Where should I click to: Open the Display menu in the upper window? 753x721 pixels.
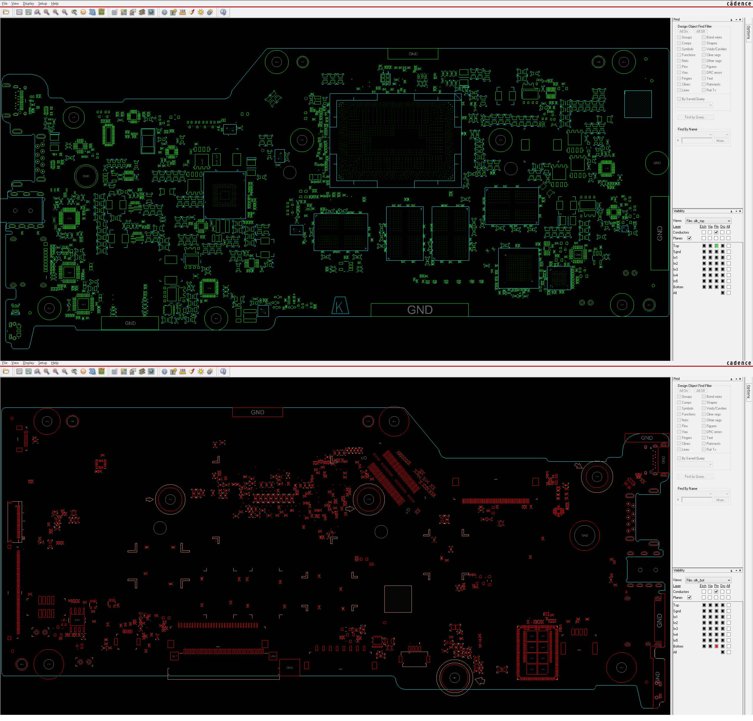pyautogui.click(x=29, y=4)
